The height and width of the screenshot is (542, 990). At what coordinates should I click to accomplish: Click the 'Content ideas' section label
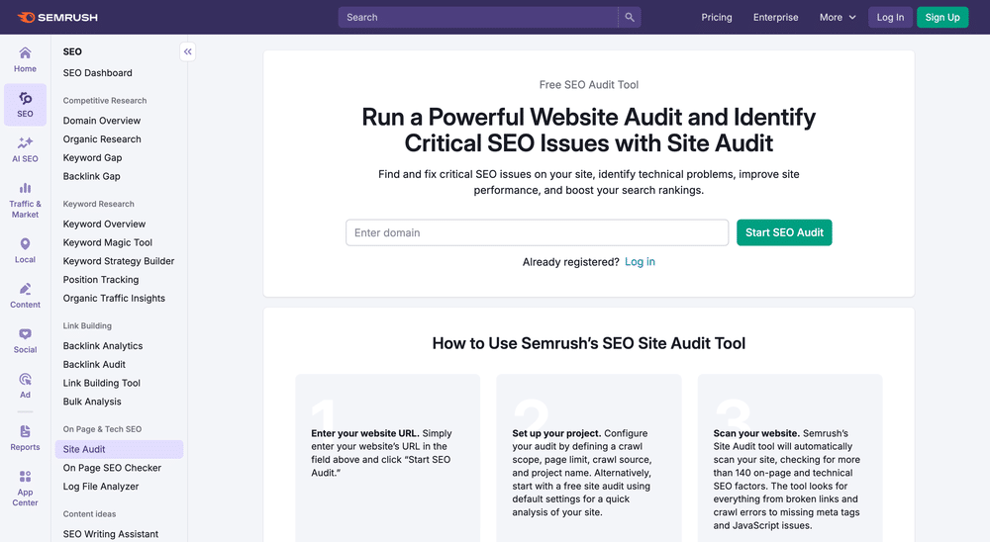[x=90, y=513]
